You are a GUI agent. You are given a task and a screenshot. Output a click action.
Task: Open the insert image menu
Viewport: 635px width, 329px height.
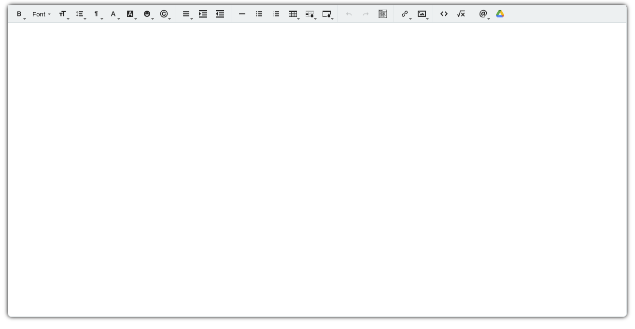click(423, 14)
